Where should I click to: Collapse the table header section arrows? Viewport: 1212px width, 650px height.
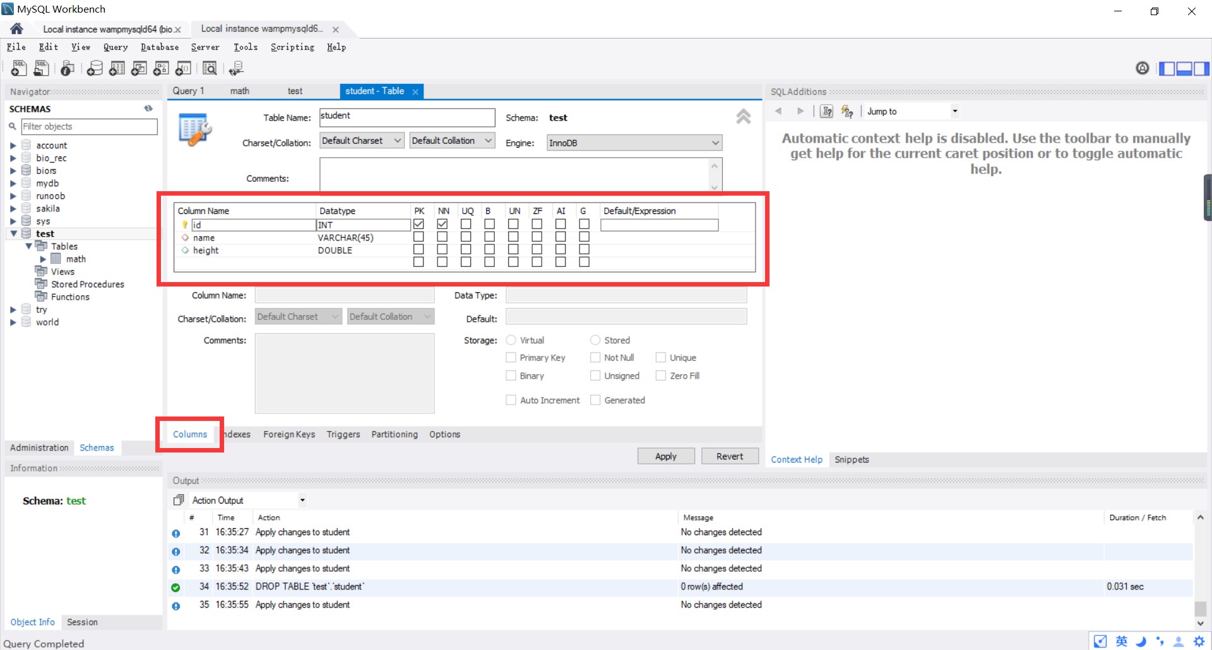pyautogui.click(x=744, y=117)
